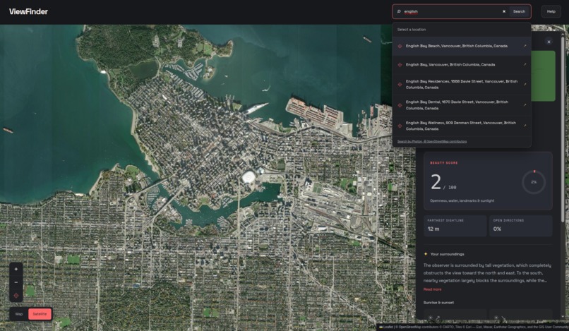Click the beauty score 2% circular gauge
569x331 pixels.
[x=534, y=182]
